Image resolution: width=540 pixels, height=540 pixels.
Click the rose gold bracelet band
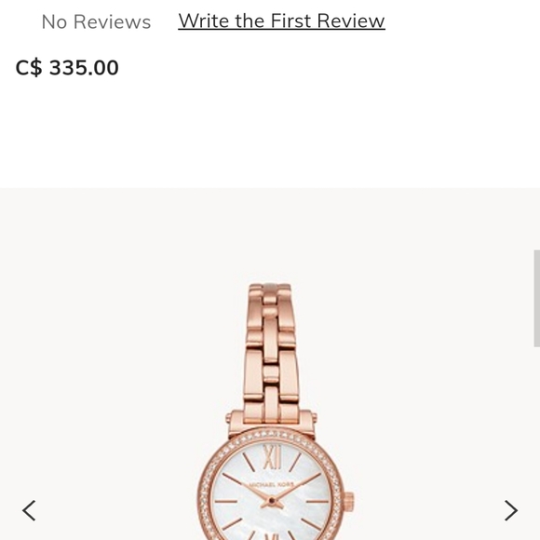point(271,351)
